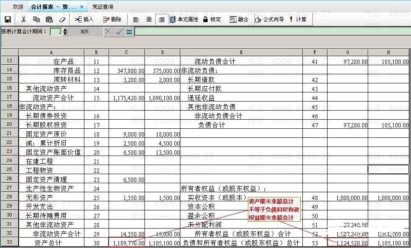Viewport: 411px width, 248px height.
Task: Select row 20 header
Action: (x=10, y=124)
